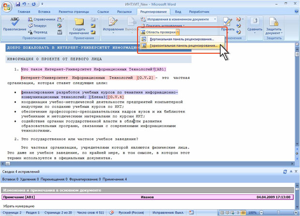Click the Область проверки dropdown arrow
The image size is (300, 216).
(178, 32)
